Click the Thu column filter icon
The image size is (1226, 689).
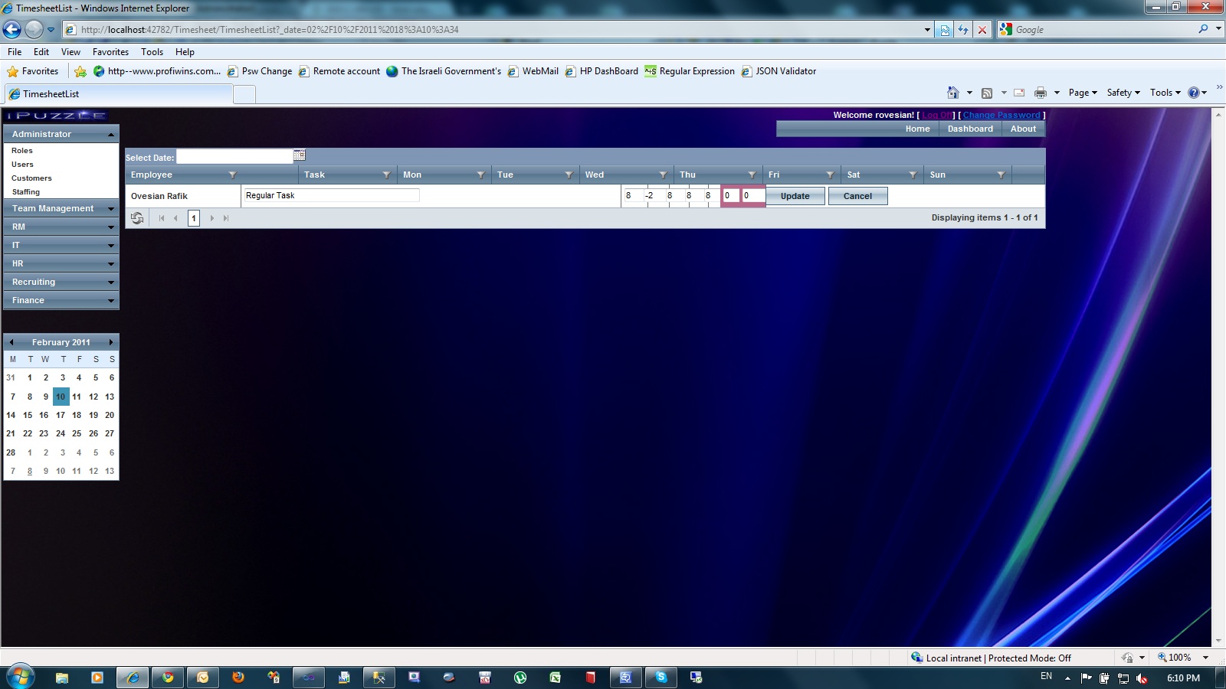pyautogui.click(x=752, y=175)
